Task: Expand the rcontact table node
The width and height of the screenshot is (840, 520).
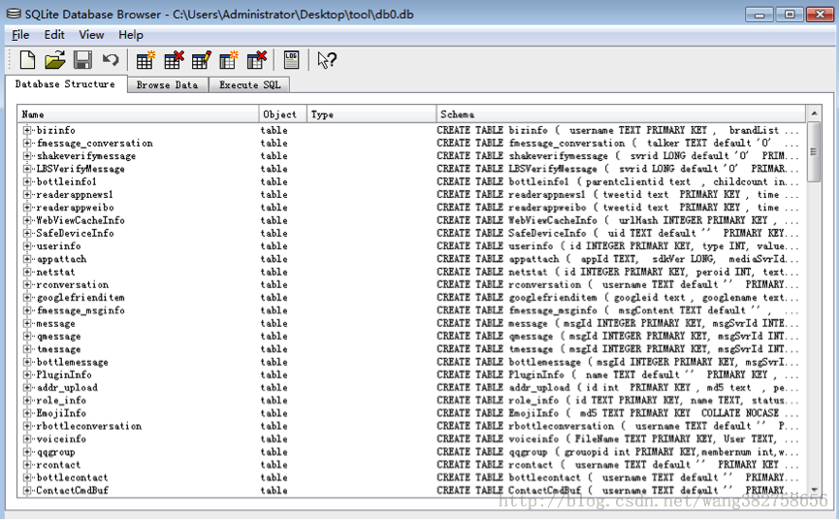Action: coord(27,465)
